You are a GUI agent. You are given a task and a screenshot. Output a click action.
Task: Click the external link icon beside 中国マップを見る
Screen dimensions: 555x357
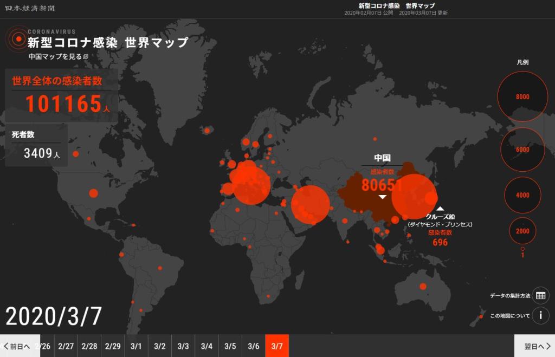(85, 56)
